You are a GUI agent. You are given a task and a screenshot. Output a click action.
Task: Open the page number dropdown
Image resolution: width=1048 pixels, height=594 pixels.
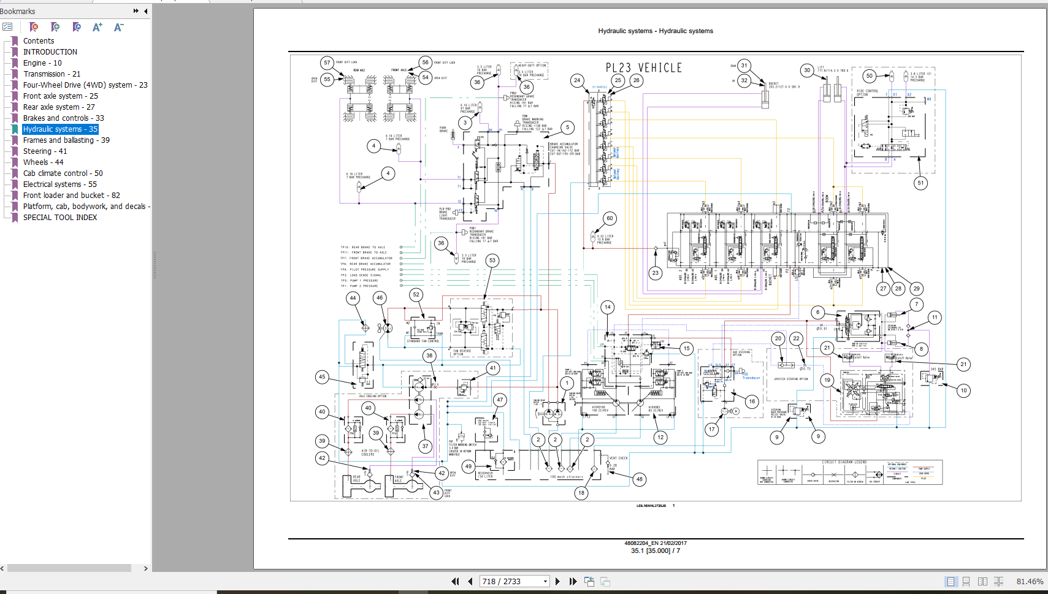click(545, 581)
